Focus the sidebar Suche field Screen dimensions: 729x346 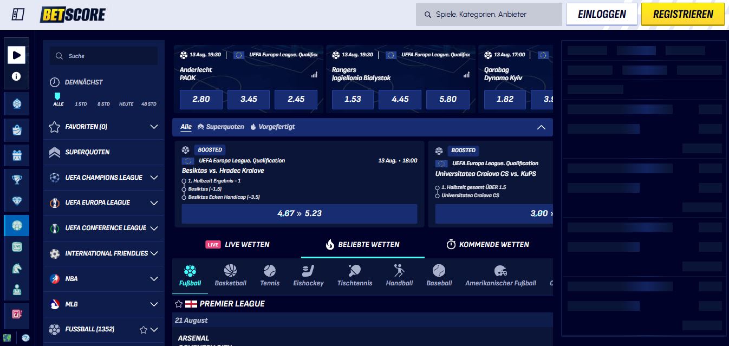[103, 56]
